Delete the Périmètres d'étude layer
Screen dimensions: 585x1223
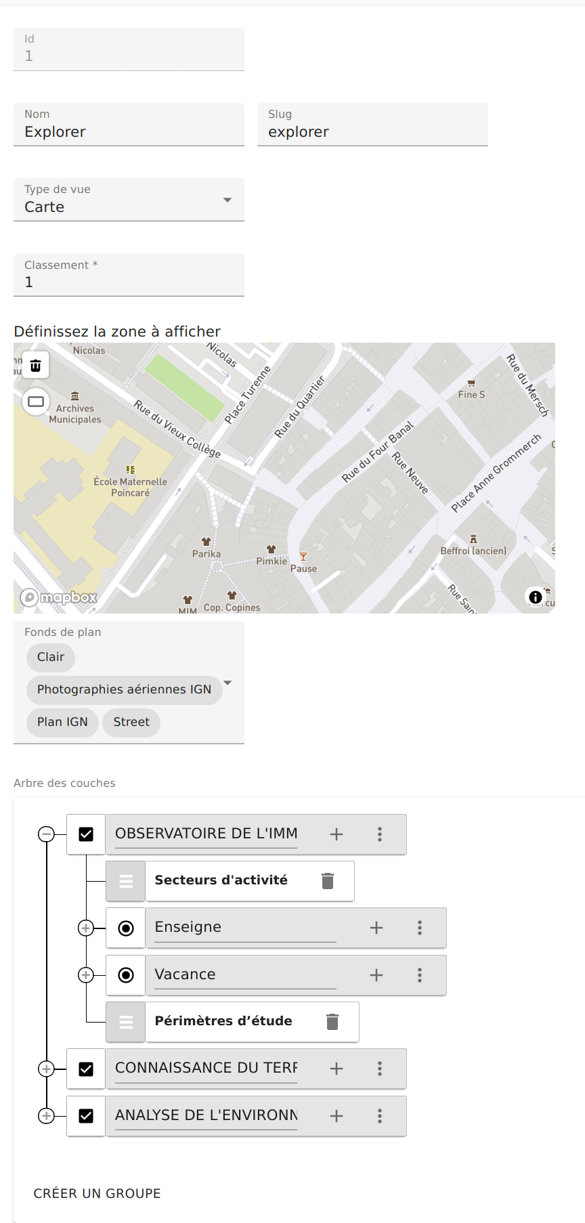coord(332,1022)
